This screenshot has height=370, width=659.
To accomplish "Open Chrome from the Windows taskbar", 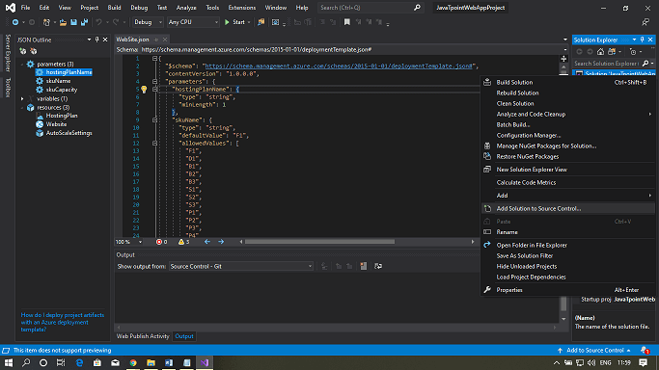I will pyautogui.click(x=133, y=362).
